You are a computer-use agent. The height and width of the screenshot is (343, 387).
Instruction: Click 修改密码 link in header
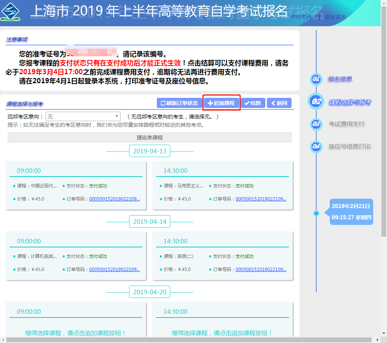pyautogui.click(x=301, y=17)
